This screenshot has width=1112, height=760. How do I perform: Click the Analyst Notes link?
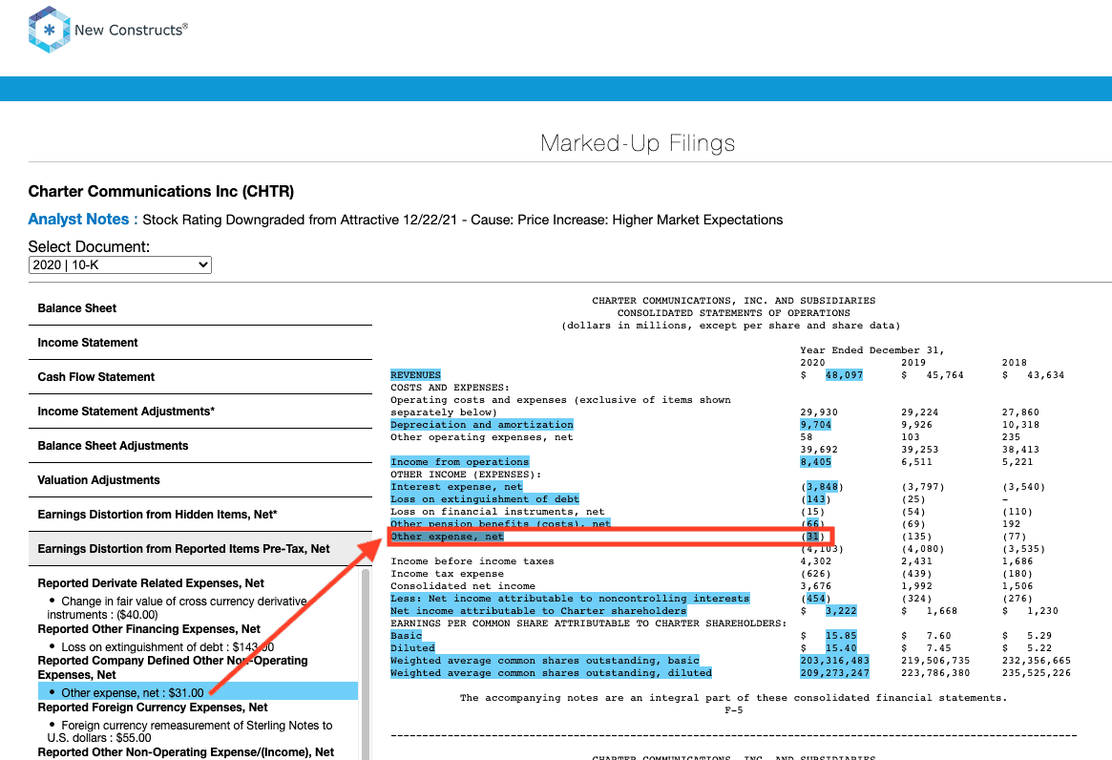pyautogui.click(x=83, y=220)
